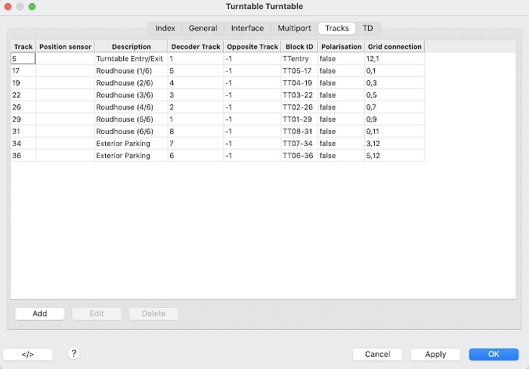
Task: Select track 17 row
Action: coord(218,71)
